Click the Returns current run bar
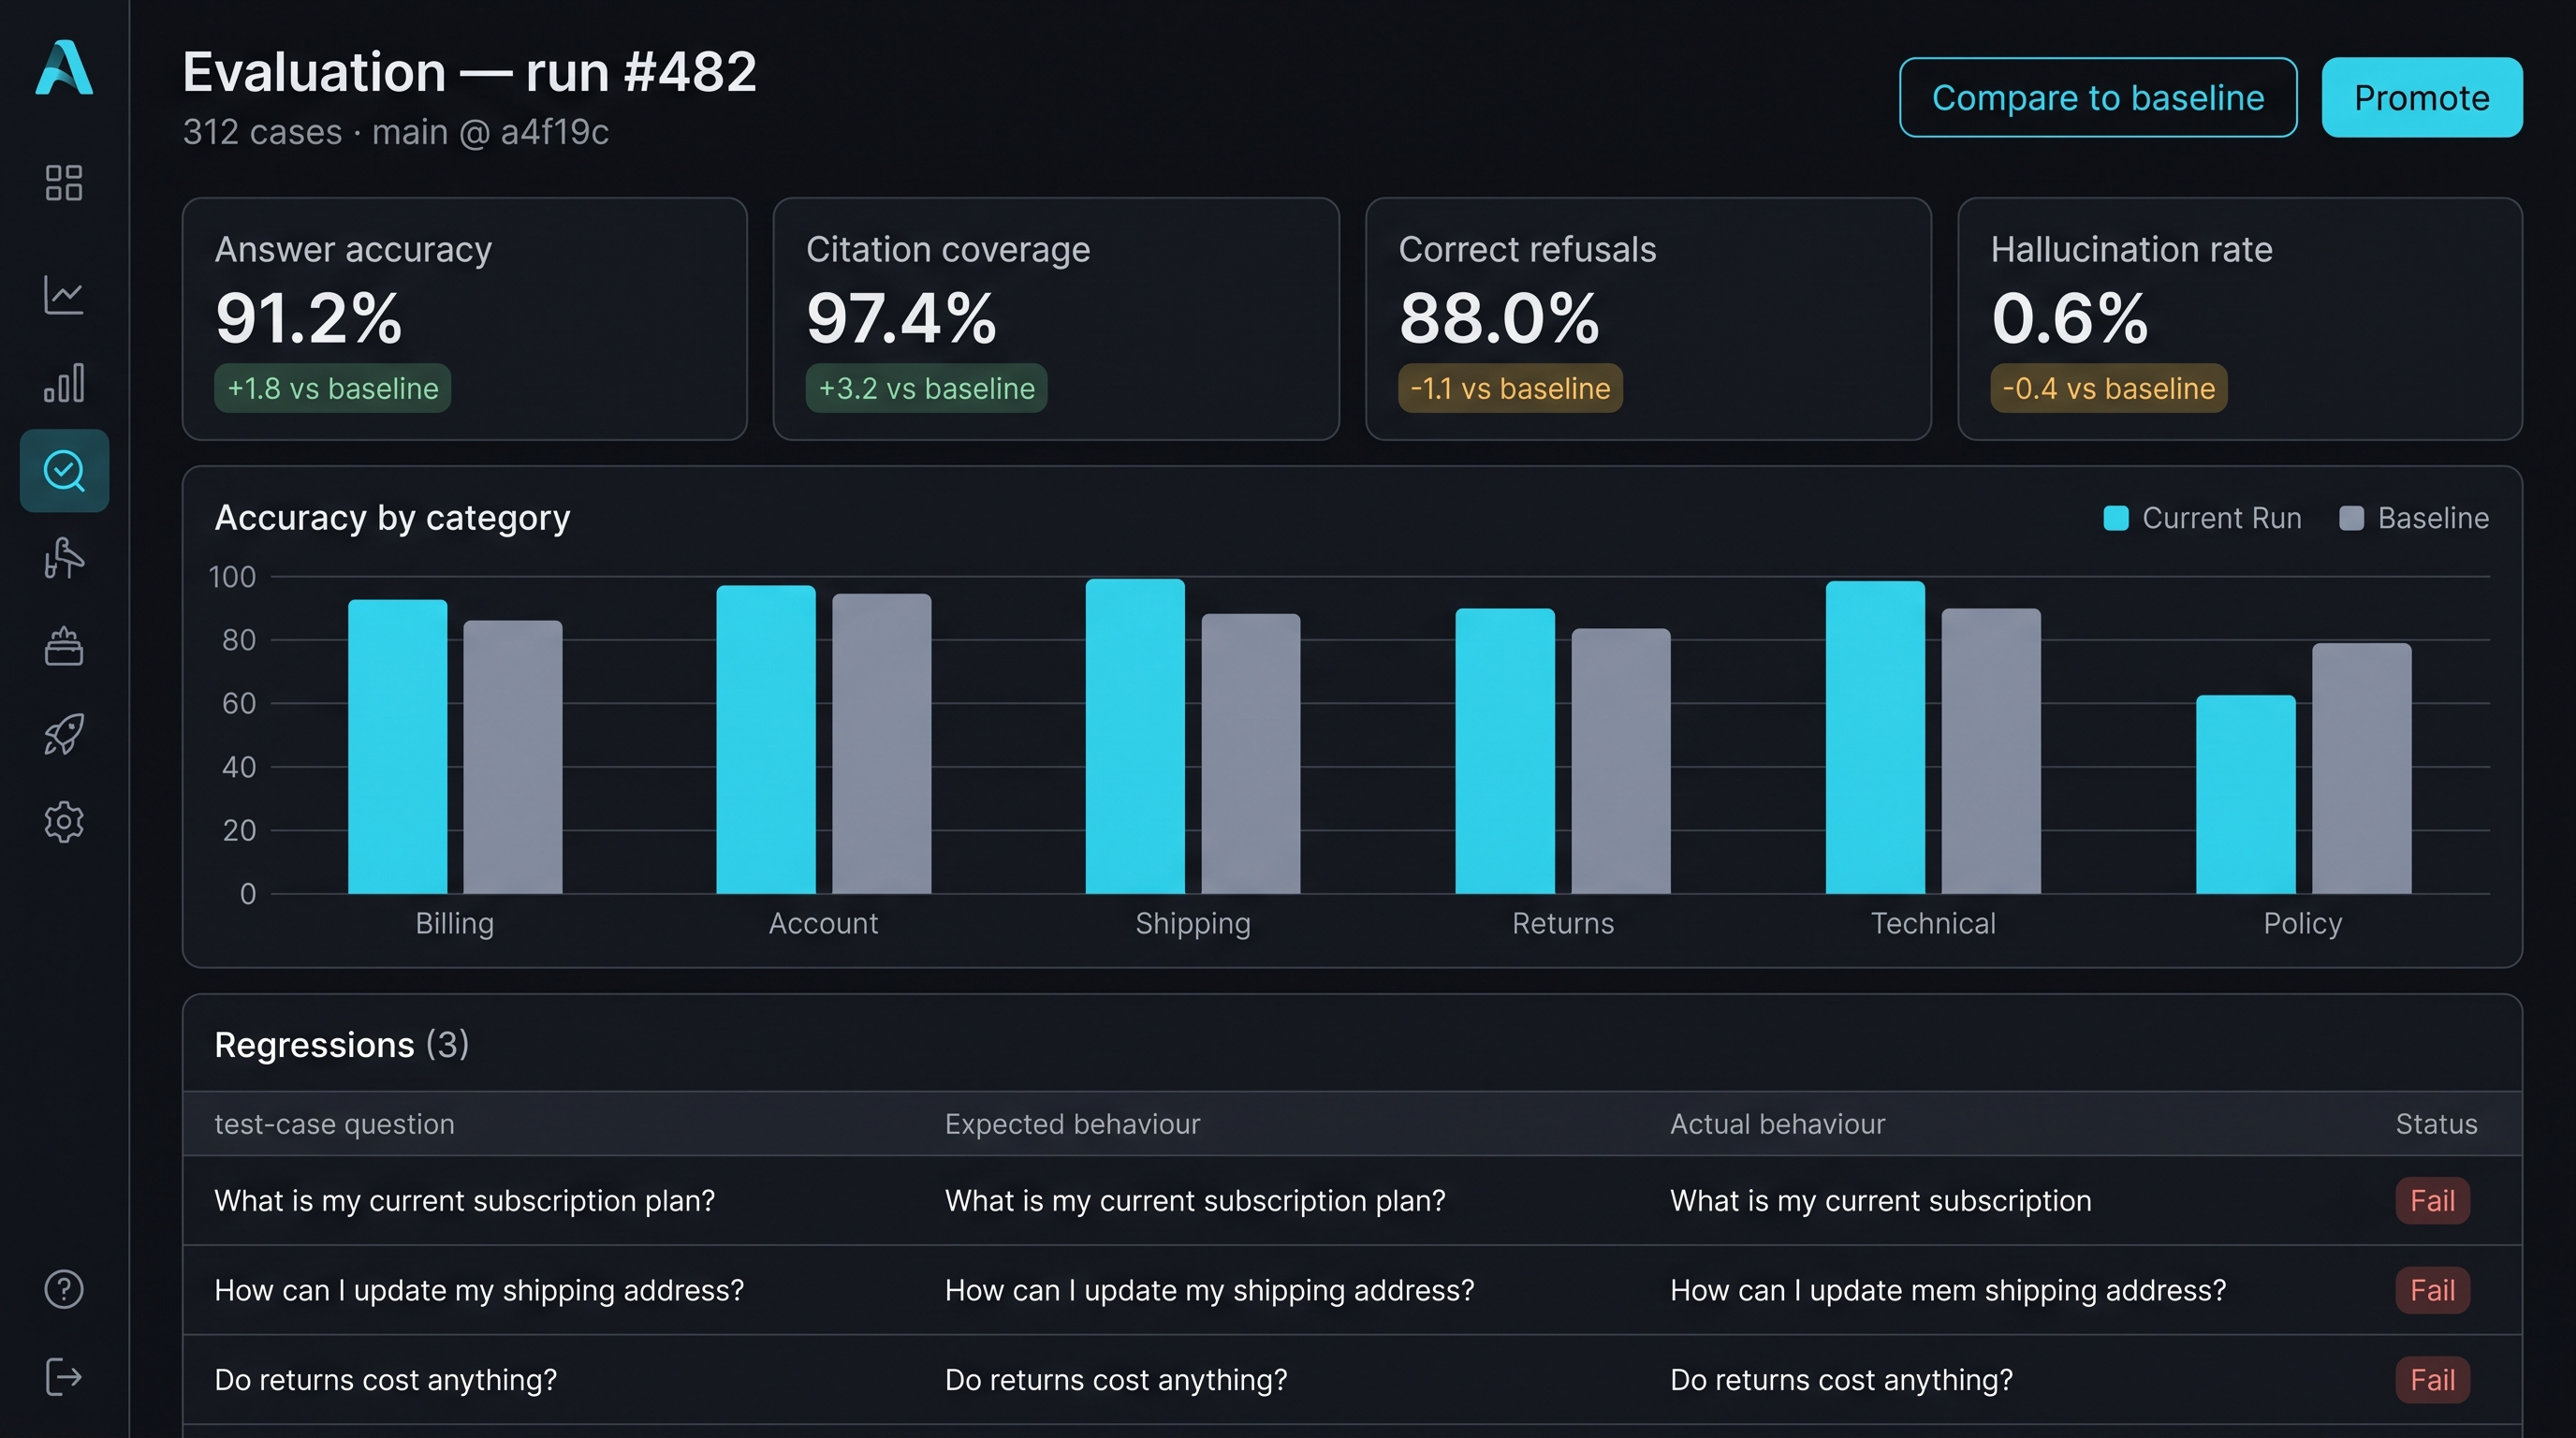This screenshot has width=2576, height=1438. coord(1505,751)
